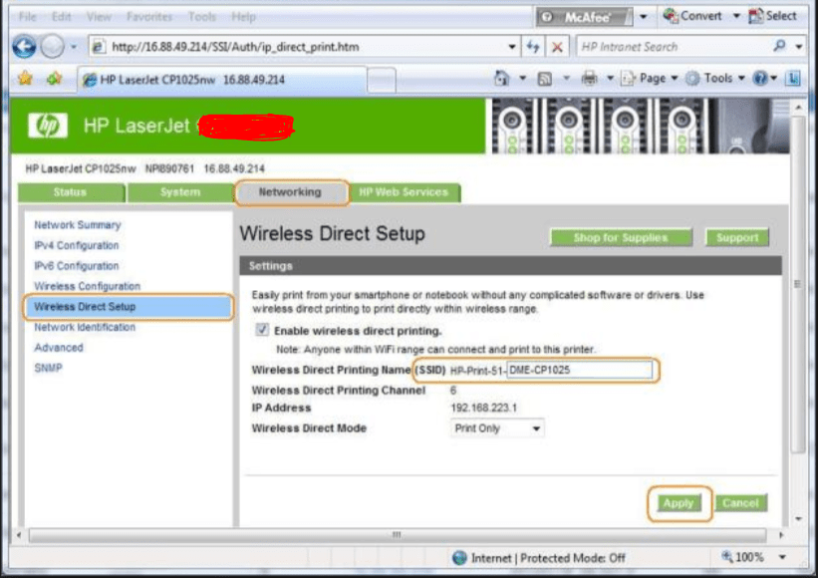Click the HP Intranet Search field

(673, 47)
